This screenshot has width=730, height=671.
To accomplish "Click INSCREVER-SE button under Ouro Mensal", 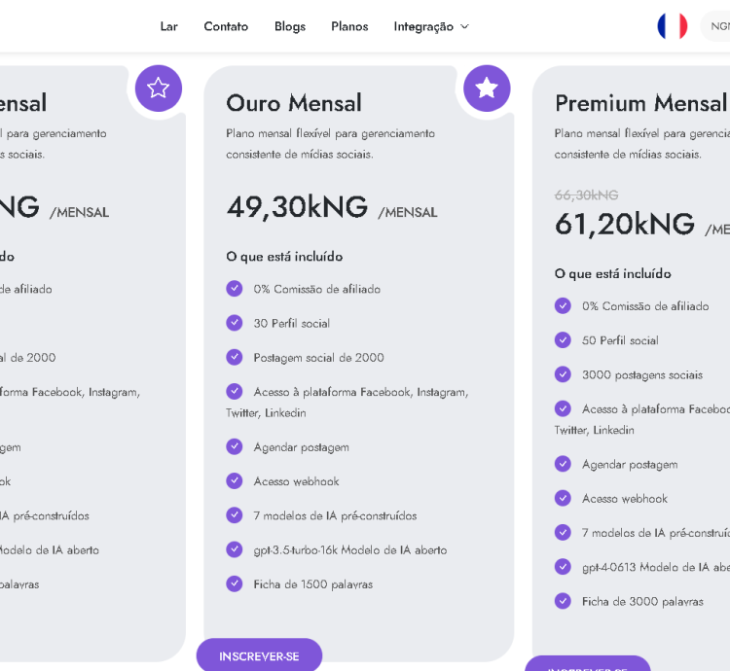I will [x=259, y=654].
